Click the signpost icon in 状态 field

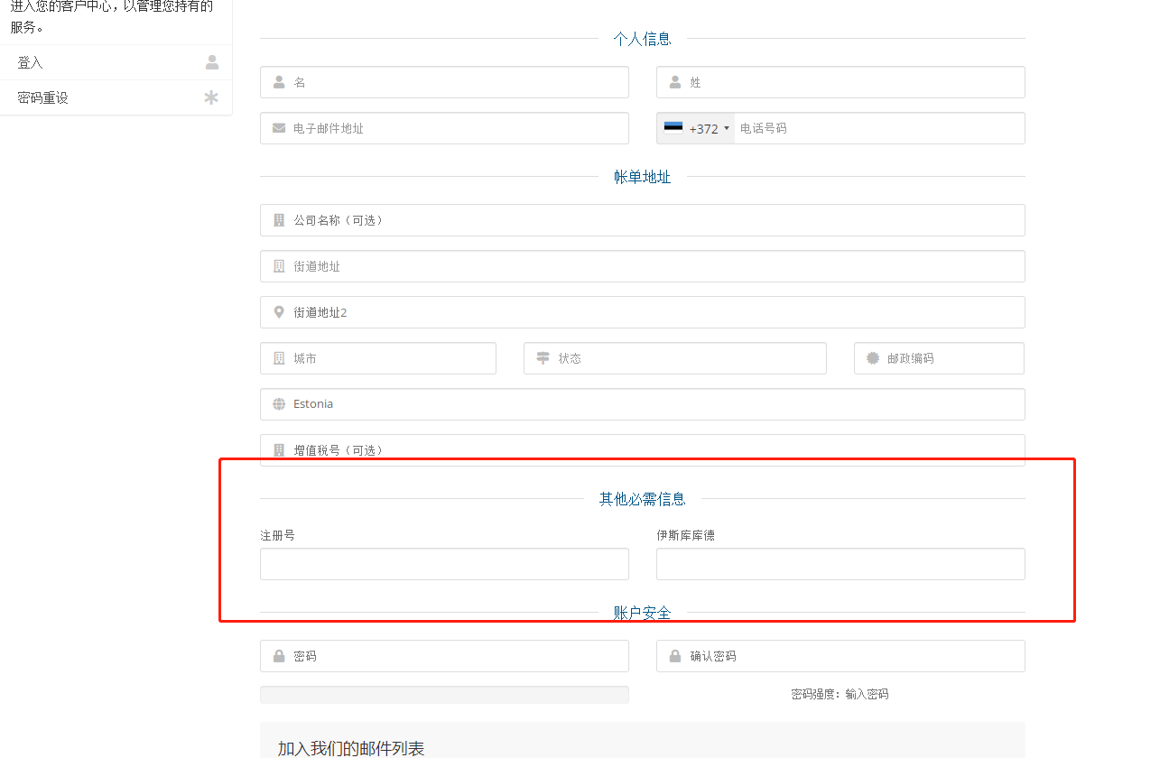pyautogui.click(x=543, y=358)
